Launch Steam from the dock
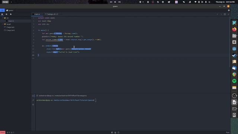Viewport: 238px width, 134px height. click(234, 55)
